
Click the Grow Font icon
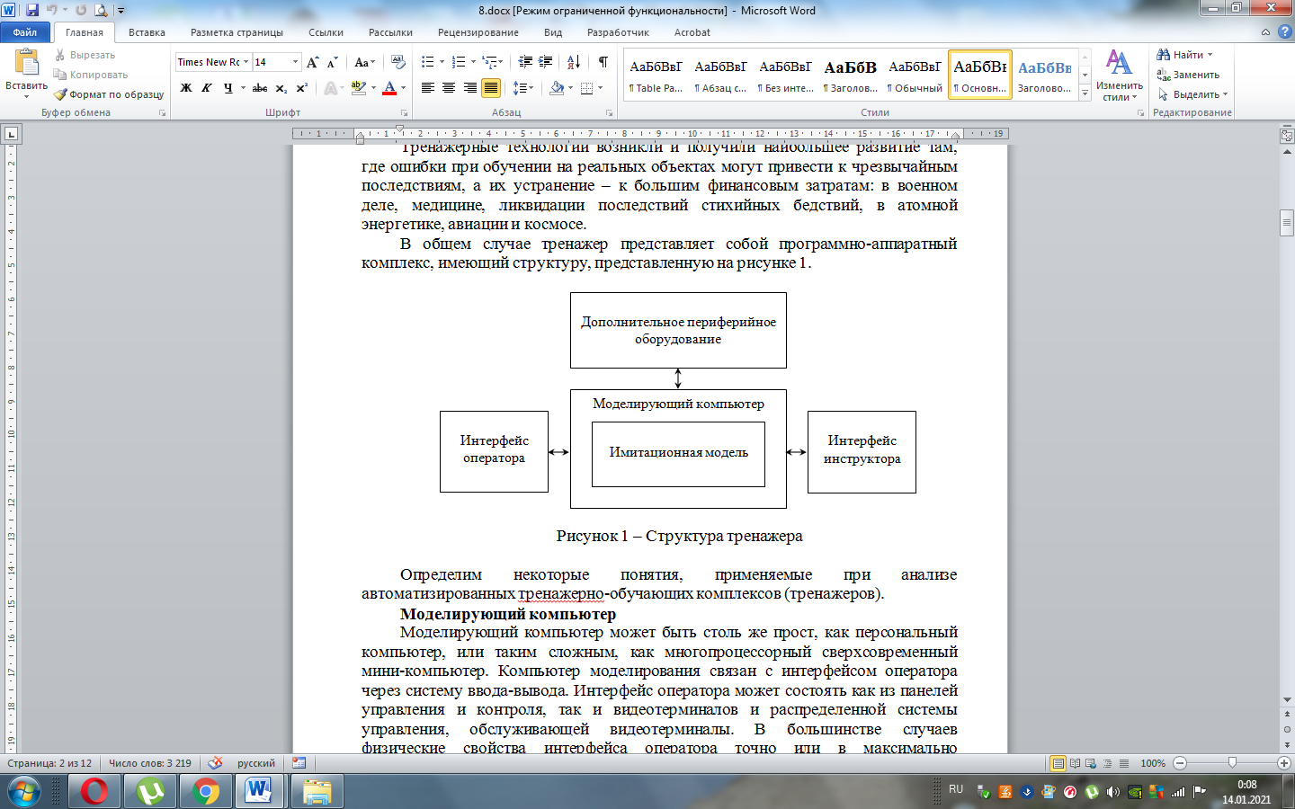pyautogui.click(x=312, y=62)
